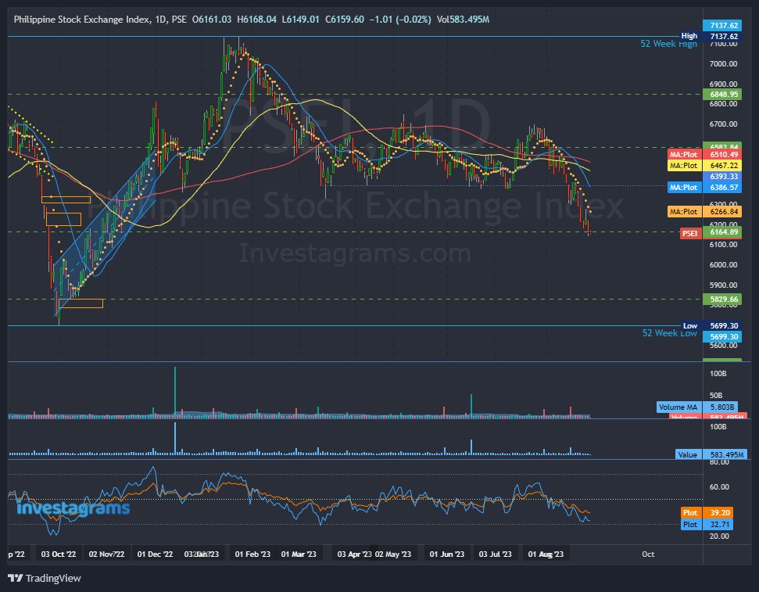Click the dark High price label

[709, 36]
